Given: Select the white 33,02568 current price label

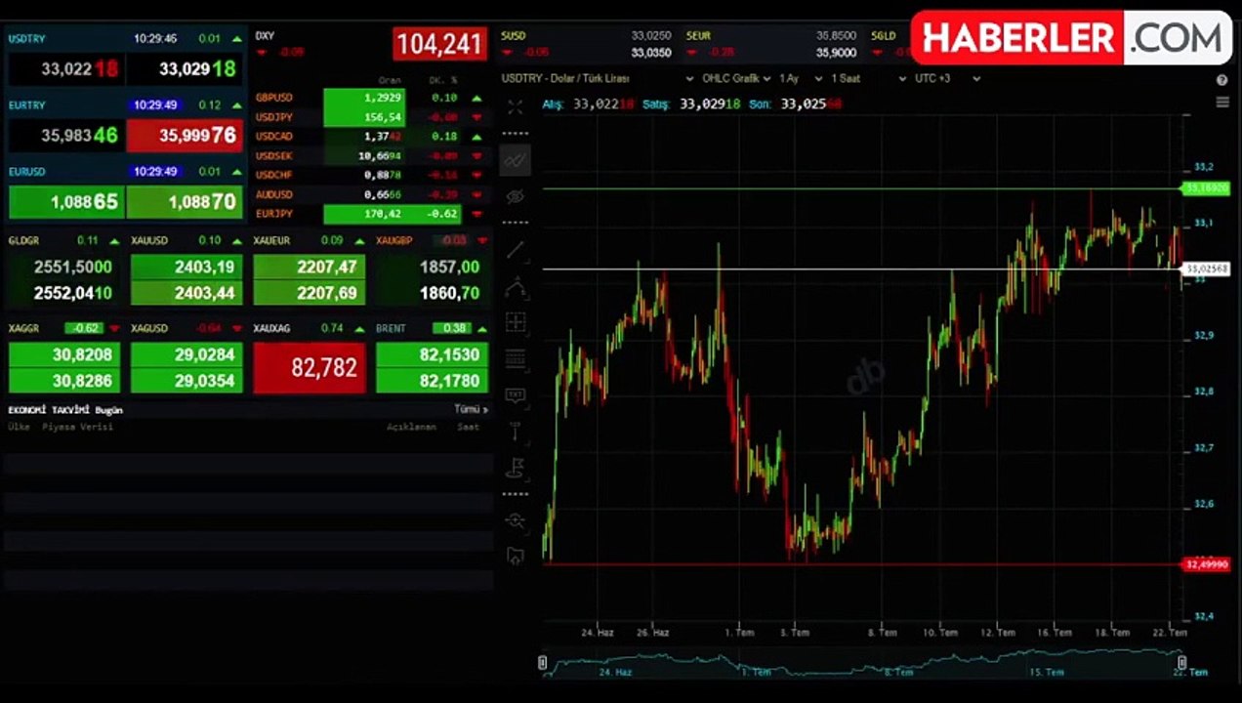Looking at the screenshot, I should coord(1207,269).
